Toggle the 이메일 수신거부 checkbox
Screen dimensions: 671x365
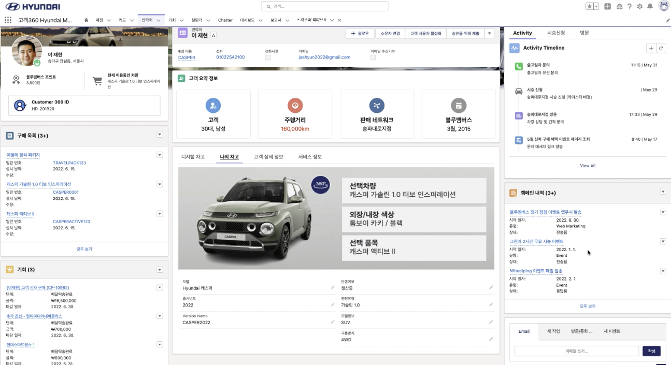373,57
